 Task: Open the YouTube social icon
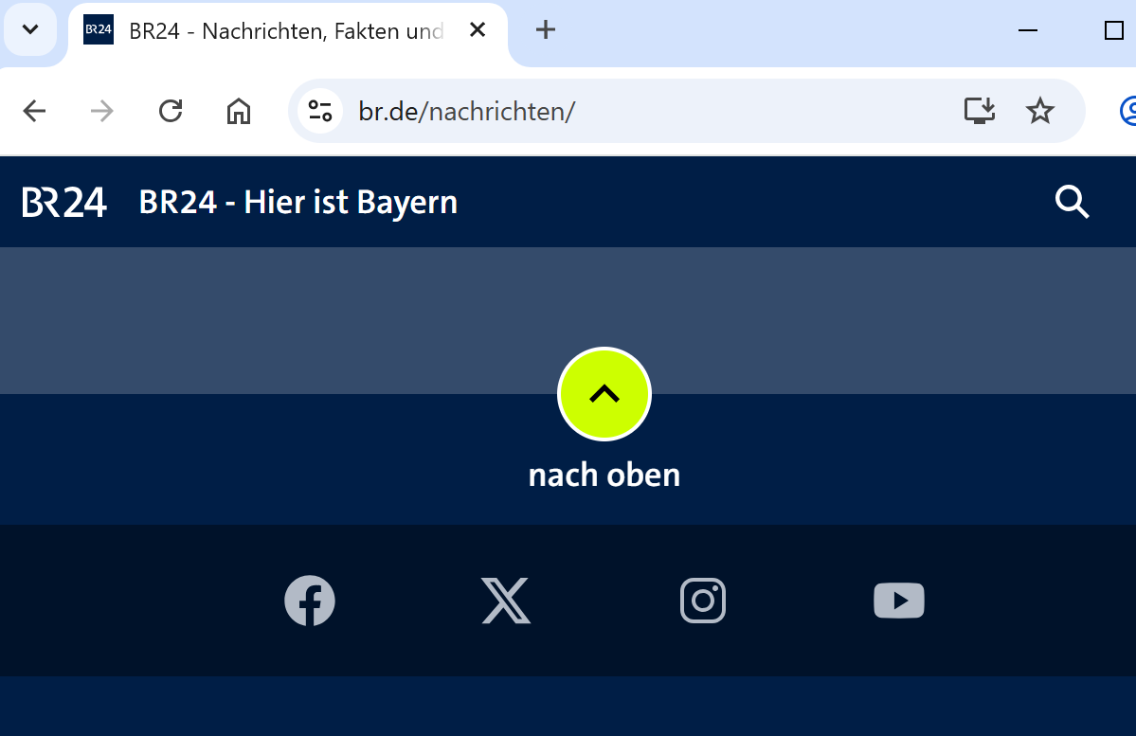(x=899, y=601)
